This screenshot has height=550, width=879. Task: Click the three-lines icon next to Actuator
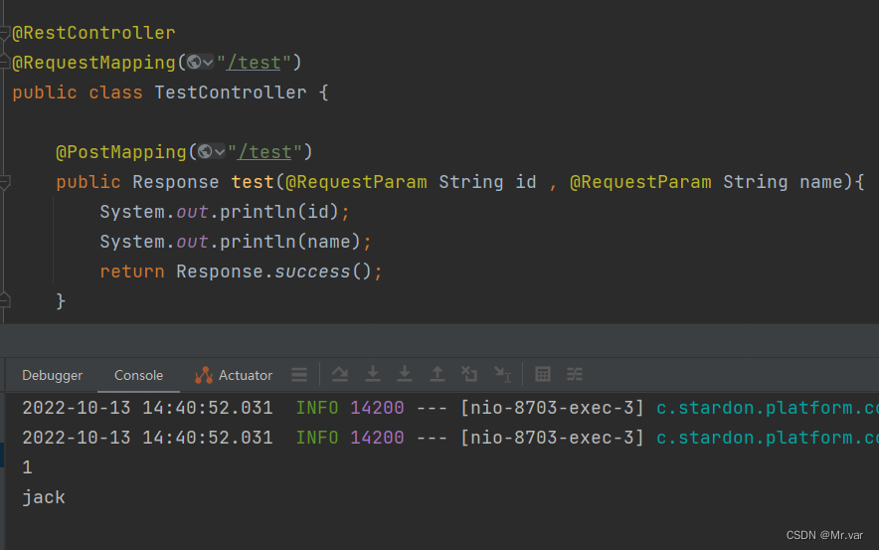coord(299,375)
